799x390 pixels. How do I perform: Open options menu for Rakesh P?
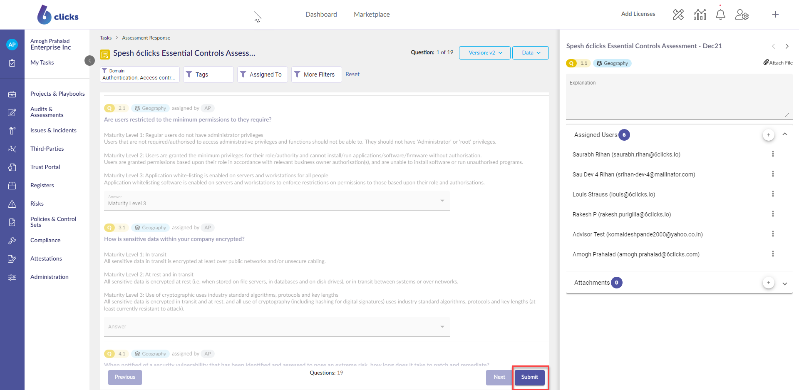773,214
